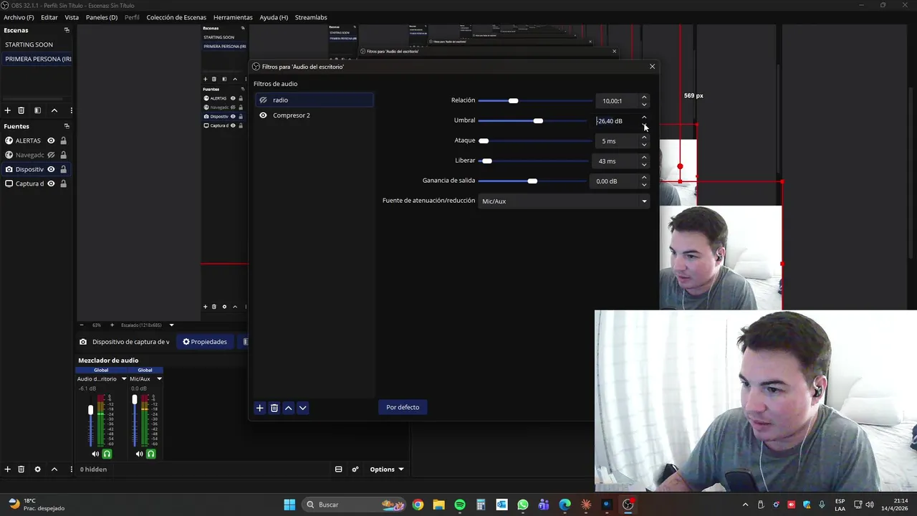
Task: Show the hidden Navegador source
Action: pos(51,155)
